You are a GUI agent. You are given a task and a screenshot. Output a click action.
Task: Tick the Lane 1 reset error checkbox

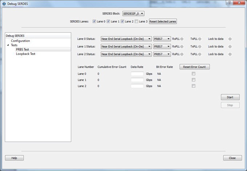coord(194,80)
